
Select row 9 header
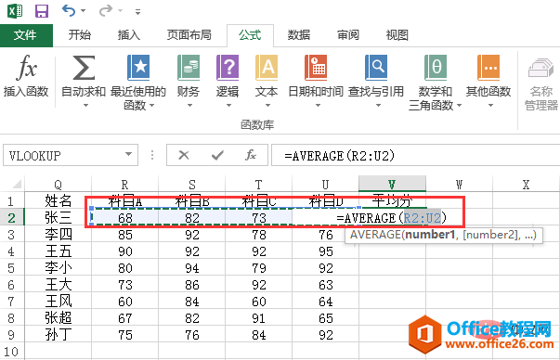click(x=11, y=335)
